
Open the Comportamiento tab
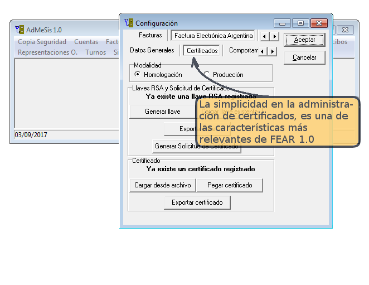pos(244,50)
